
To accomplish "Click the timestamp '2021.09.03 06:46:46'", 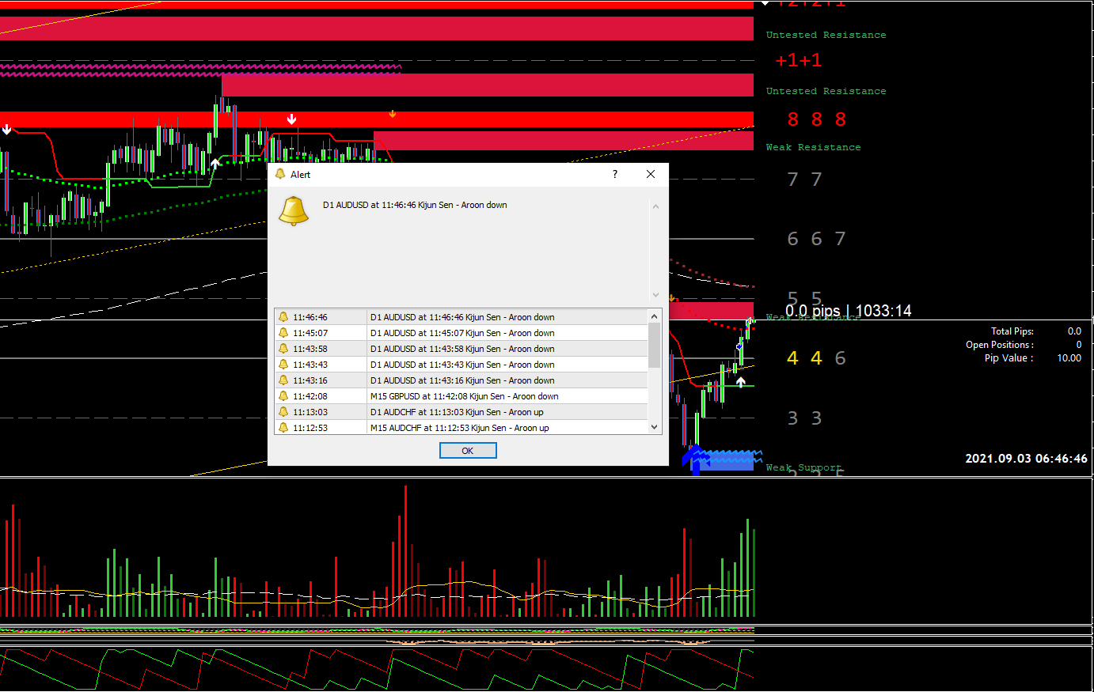I will (1026, 459).
